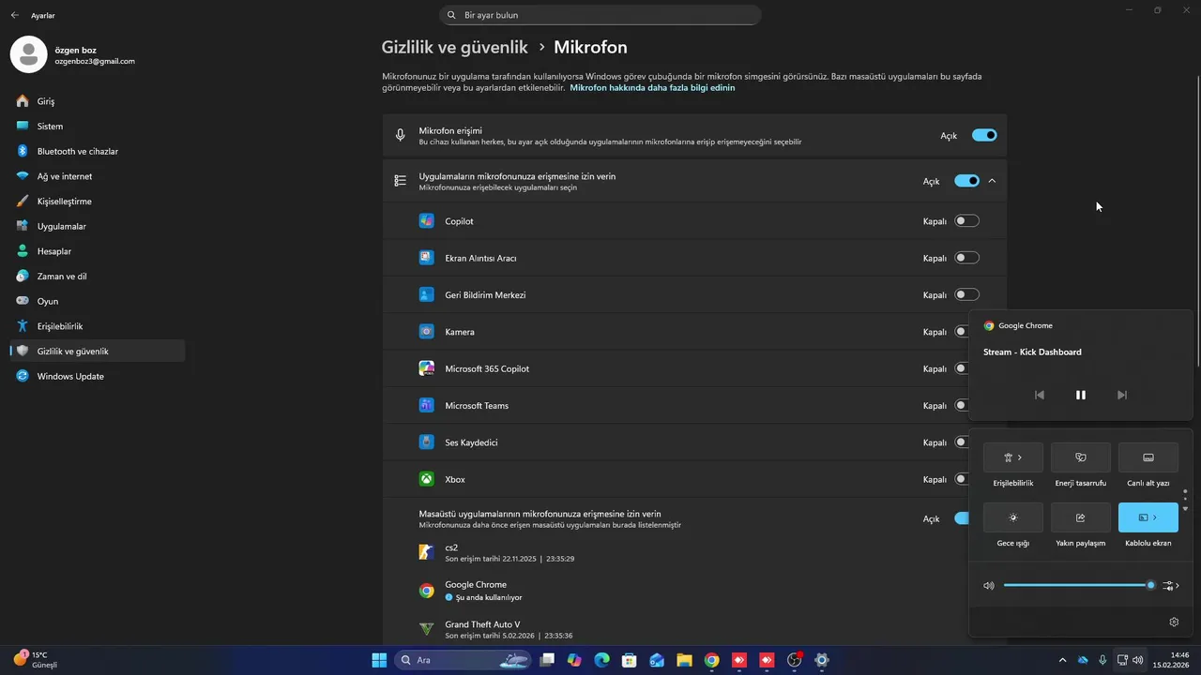Click the taskbar Ara search box
Screen dimensions: 1201x675
point(464,660)
